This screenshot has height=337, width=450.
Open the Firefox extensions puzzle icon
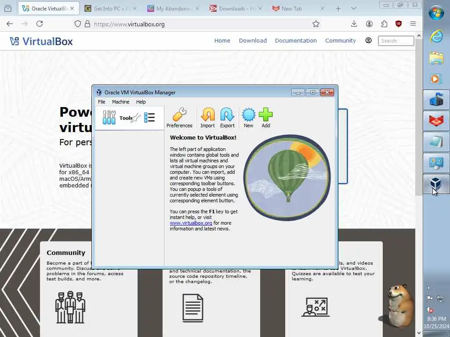pyautogui.click(x=384, y=24)
